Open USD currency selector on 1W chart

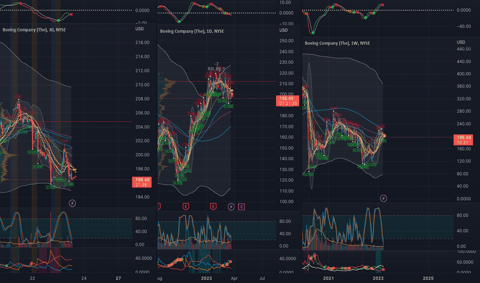[x=461, y=42]
